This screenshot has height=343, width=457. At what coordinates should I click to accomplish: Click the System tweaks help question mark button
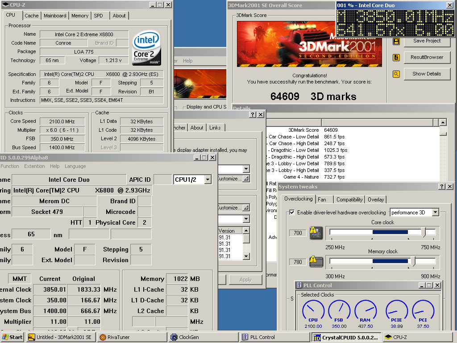click(442, 186)
